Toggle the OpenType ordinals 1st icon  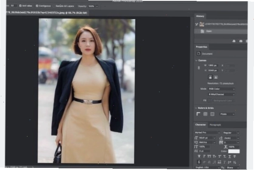[229, 162]
